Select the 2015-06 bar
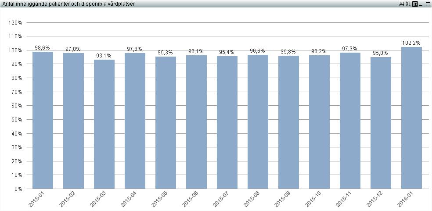Viewport: 432px width, 211px height. coord(196,122)
